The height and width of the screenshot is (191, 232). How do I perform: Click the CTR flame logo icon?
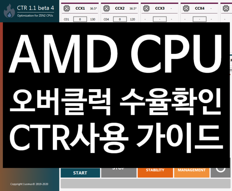pos(9,11)
